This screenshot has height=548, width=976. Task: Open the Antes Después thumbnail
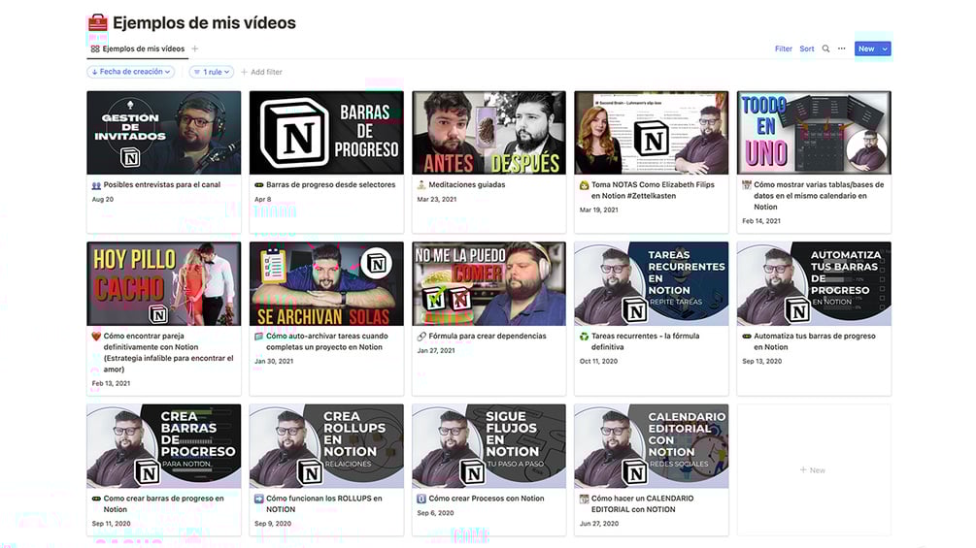(488, 133)
